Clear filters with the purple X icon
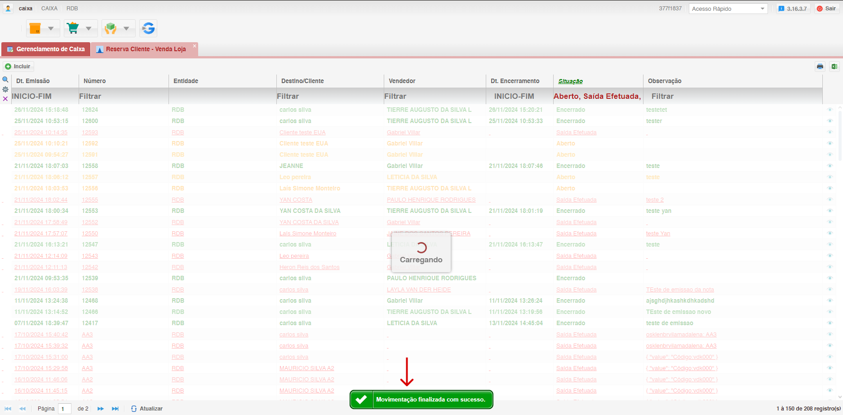Viewport: 843px width, 415px height. click(x=5, y=99)
